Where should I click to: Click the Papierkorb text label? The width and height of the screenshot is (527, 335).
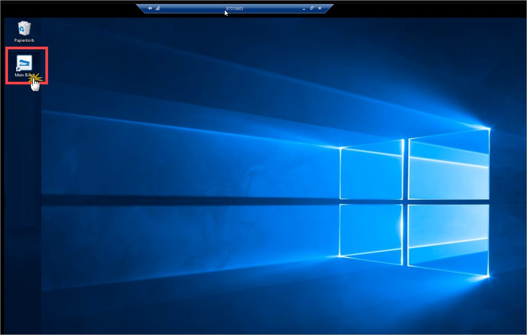coord(24,40)
